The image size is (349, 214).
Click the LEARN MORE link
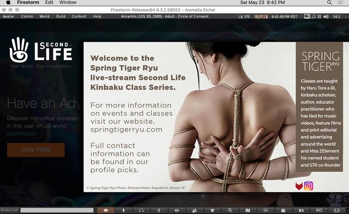point(22,134)
